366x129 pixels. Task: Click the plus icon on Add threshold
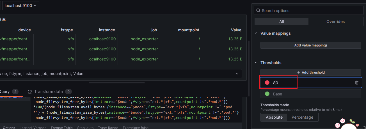click(299, 72)
